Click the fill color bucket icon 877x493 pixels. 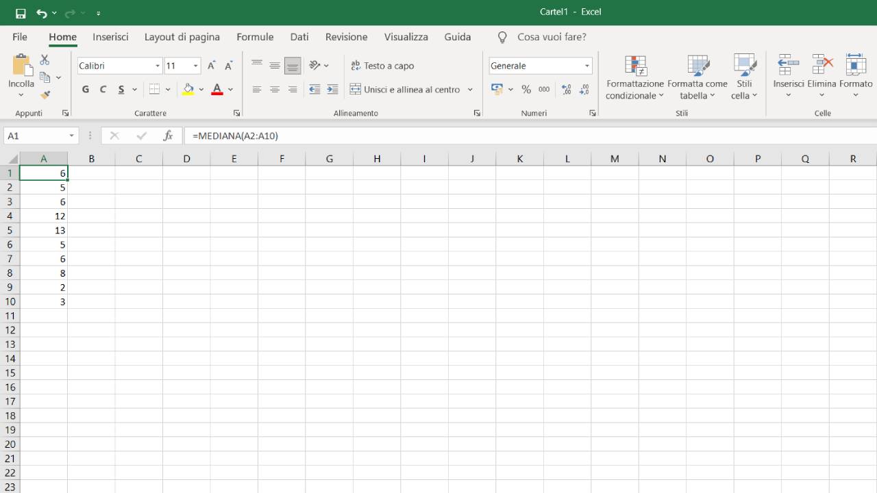point(188,89)
